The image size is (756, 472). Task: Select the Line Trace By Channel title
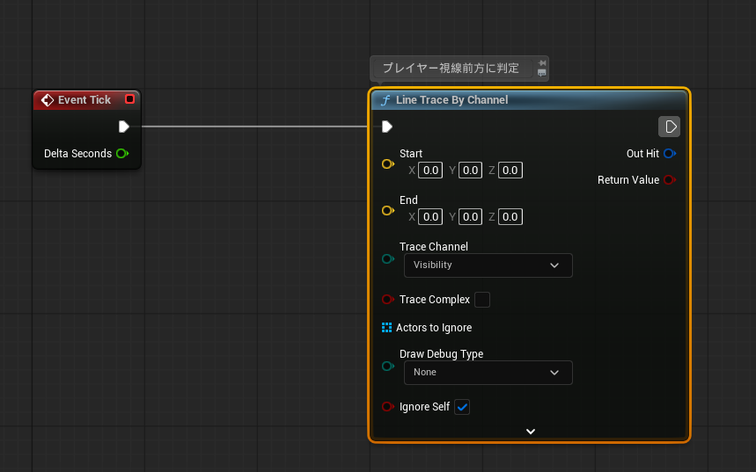click(x=451, y=100)
